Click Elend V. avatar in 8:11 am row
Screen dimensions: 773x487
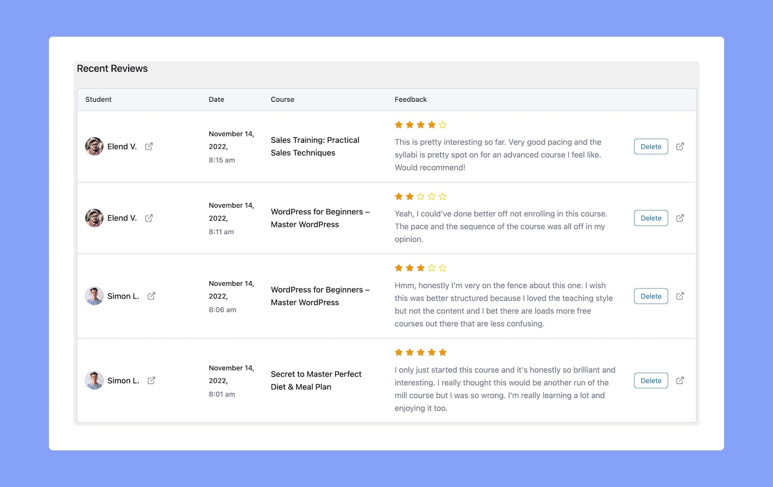click(94, 218)
